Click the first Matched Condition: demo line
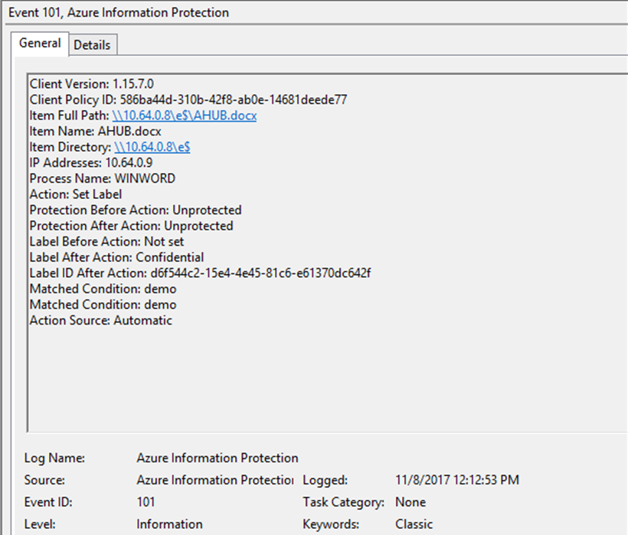628x535 pixels. (103, 289)
